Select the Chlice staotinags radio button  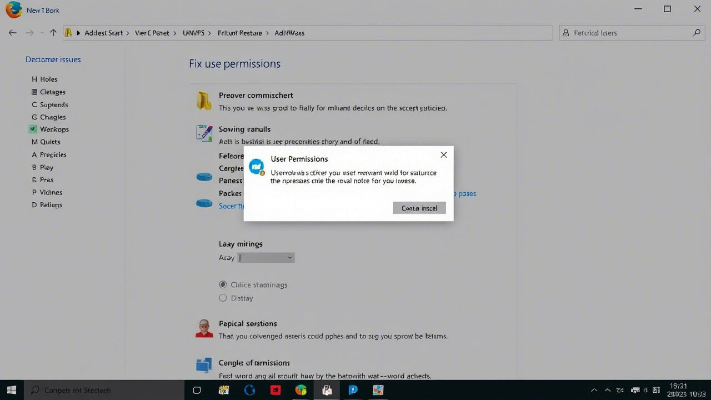pyautogui.click(x=223, y=284)
